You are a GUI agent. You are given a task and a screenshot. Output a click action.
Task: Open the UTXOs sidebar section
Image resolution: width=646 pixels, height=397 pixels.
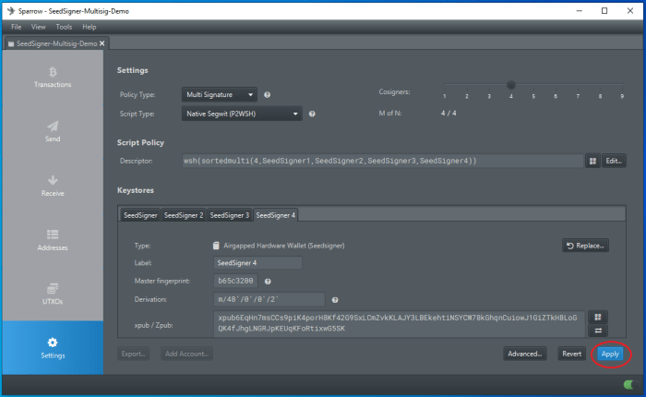coord(53,295)
